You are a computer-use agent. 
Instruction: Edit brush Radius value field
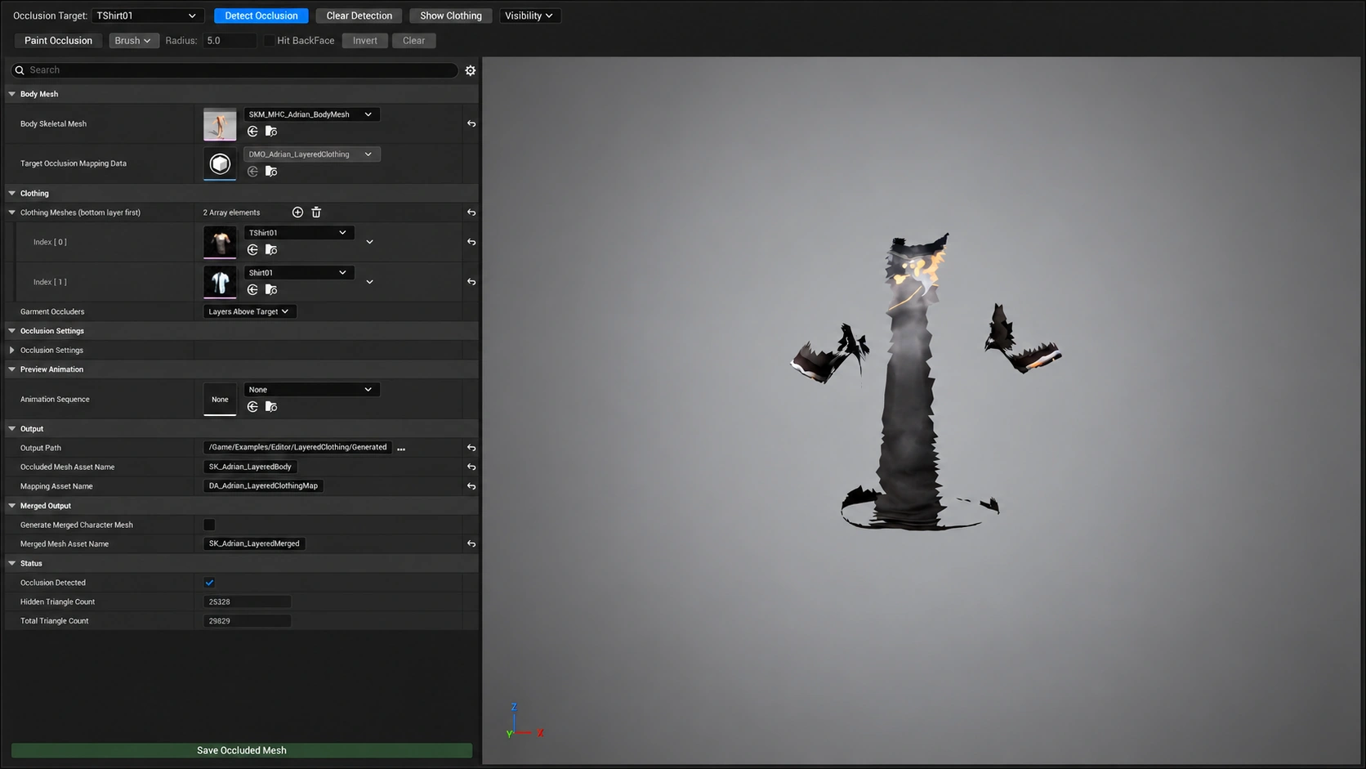click(x=230, y=41)
